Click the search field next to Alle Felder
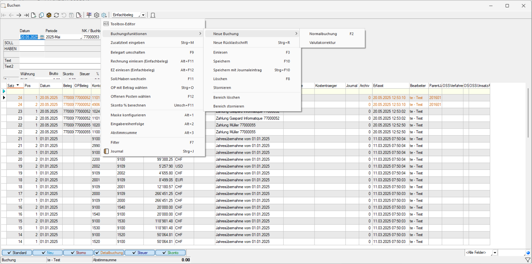This screenshot has height=264, width=532. pos(511,253)
